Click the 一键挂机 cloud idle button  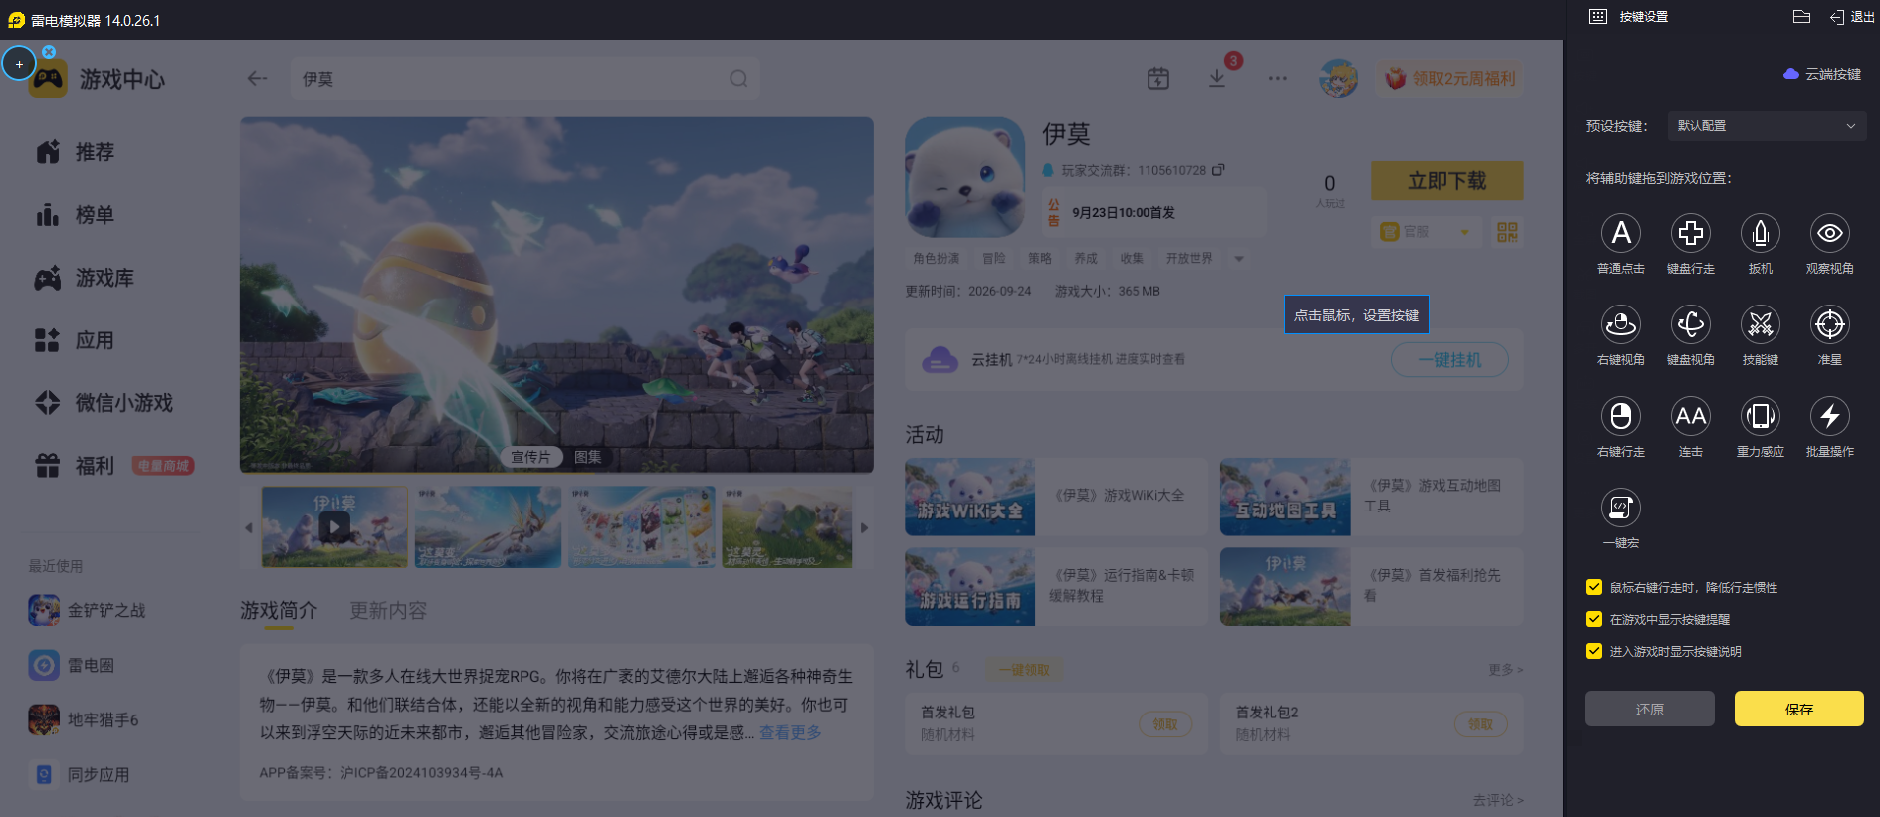[x=1449, y=360]
